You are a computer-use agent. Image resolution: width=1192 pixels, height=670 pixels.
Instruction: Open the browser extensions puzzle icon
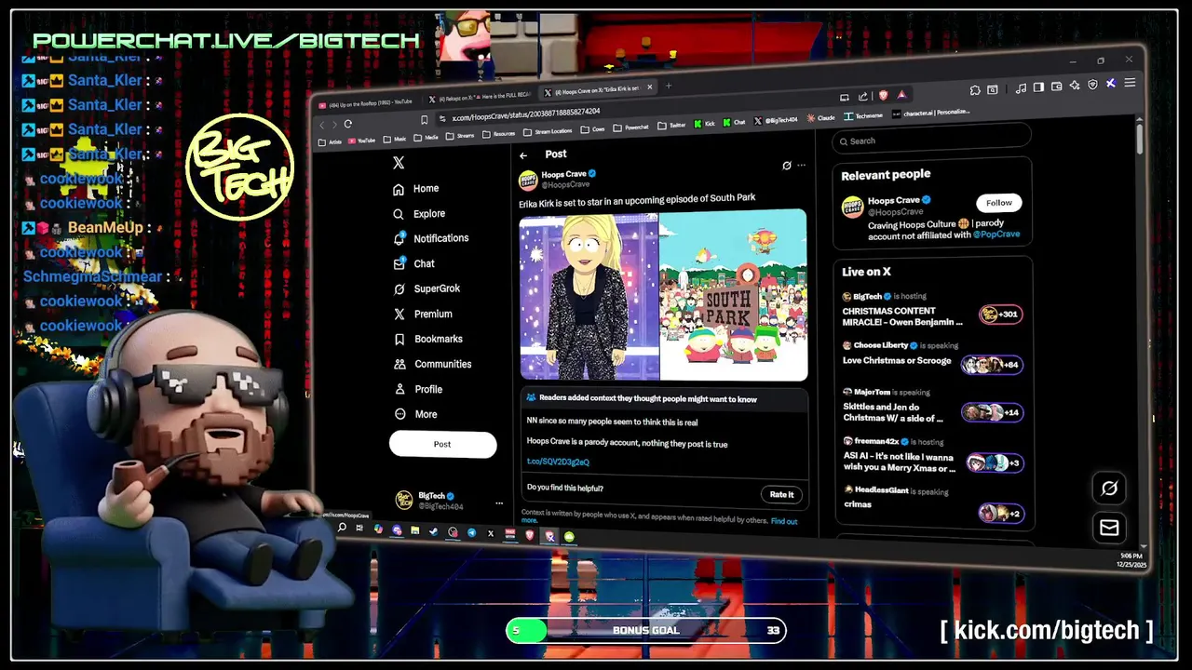(x=974, y=90)
